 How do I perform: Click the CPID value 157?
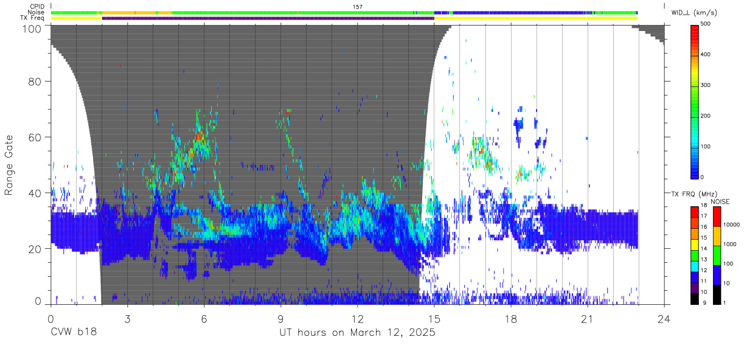(358, 6)
